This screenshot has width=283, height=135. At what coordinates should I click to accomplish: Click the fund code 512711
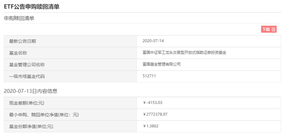[149, 76]
